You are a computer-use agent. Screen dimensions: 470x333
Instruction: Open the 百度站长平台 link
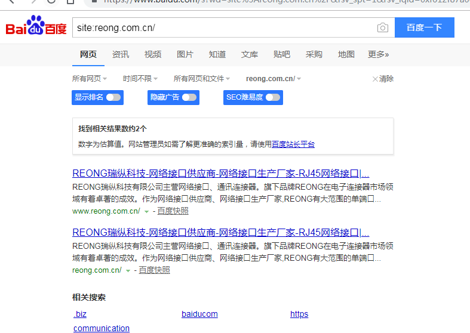(293, 144)
